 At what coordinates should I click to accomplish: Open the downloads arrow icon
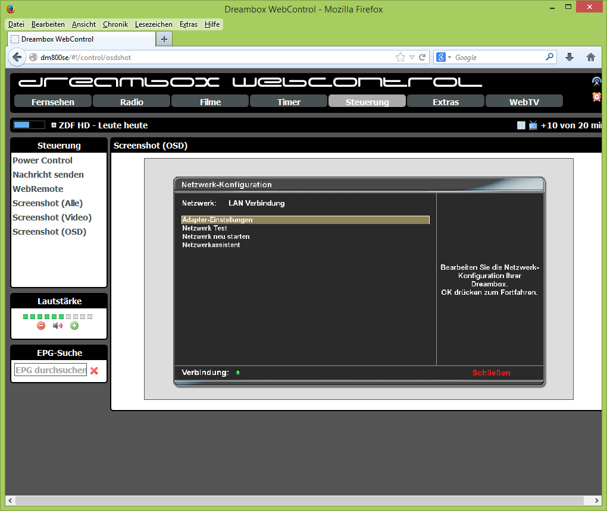click(x=569, y=57)
